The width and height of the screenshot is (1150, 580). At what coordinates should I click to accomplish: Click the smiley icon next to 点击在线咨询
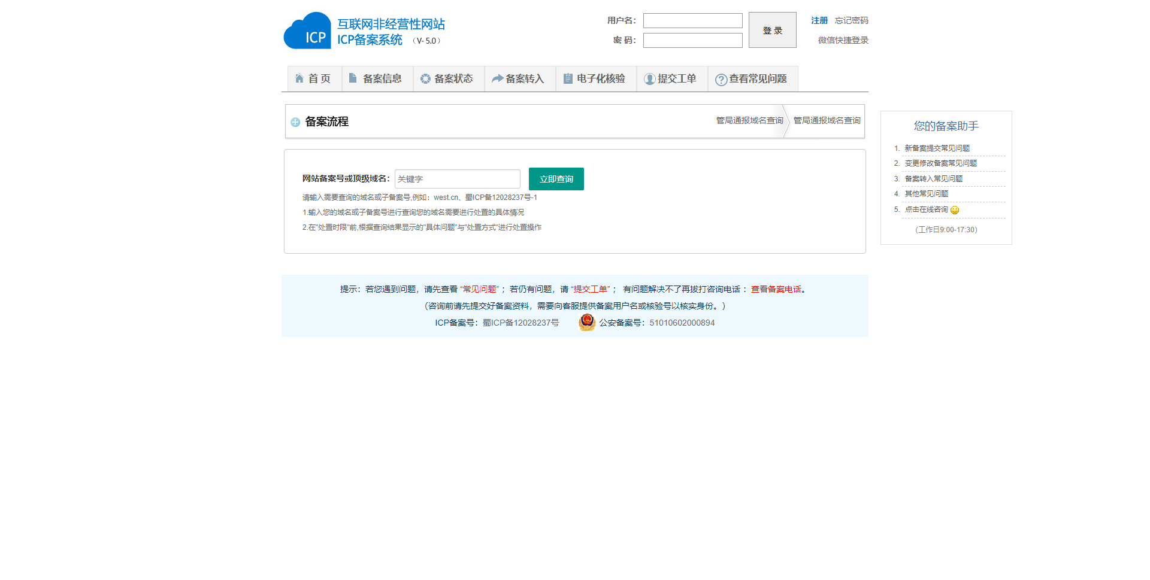955,210
